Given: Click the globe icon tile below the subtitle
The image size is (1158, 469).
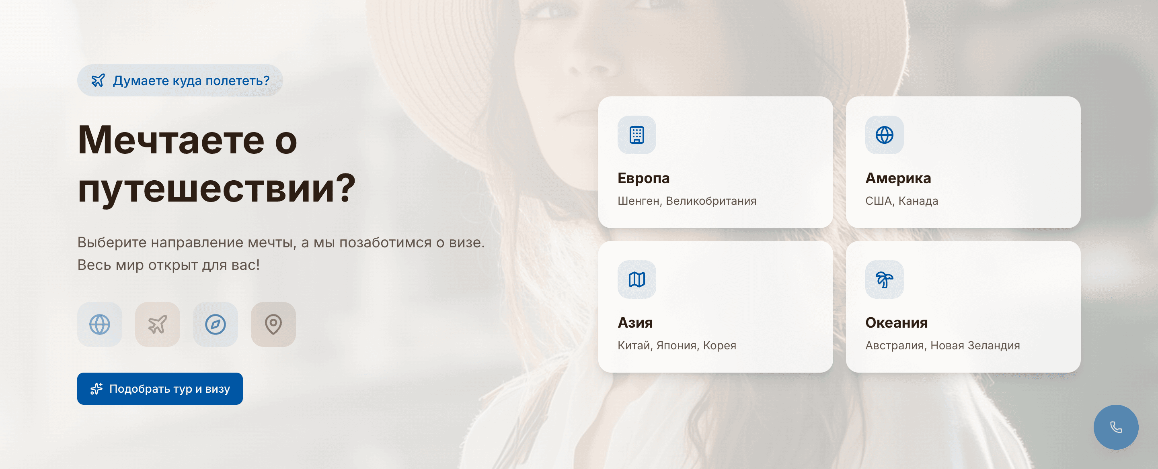Looking at the screenshot, I should (99, 324).
